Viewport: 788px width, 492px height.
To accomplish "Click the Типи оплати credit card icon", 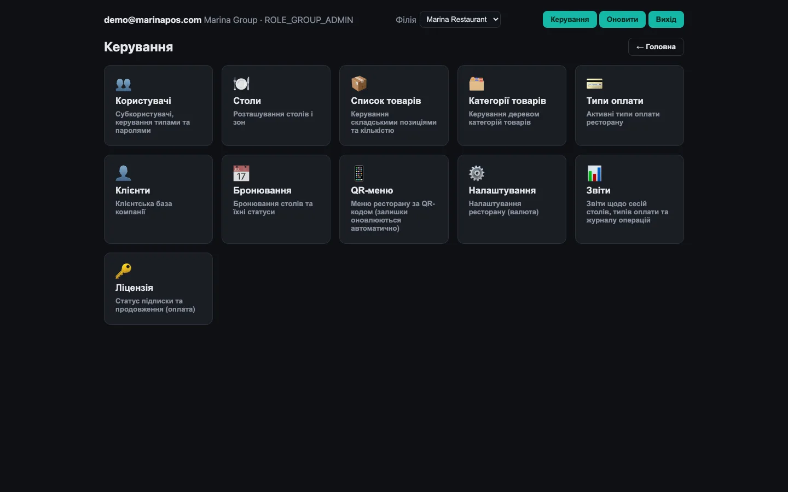I will pos(594,84).
